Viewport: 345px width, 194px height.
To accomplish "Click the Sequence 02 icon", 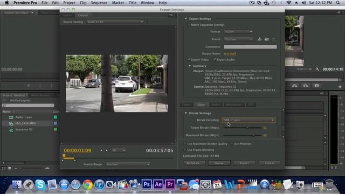I will (11, 129).
